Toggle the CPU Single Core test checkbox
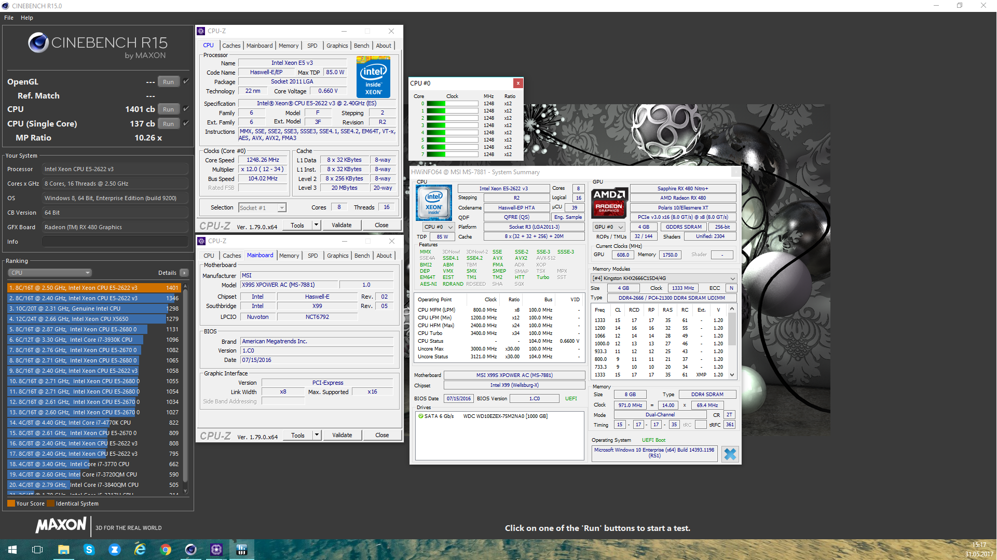The image size is (997, 560). click(186, 123)
